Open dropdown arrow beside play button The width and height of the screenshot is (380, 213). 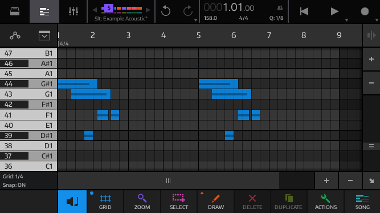346,20
